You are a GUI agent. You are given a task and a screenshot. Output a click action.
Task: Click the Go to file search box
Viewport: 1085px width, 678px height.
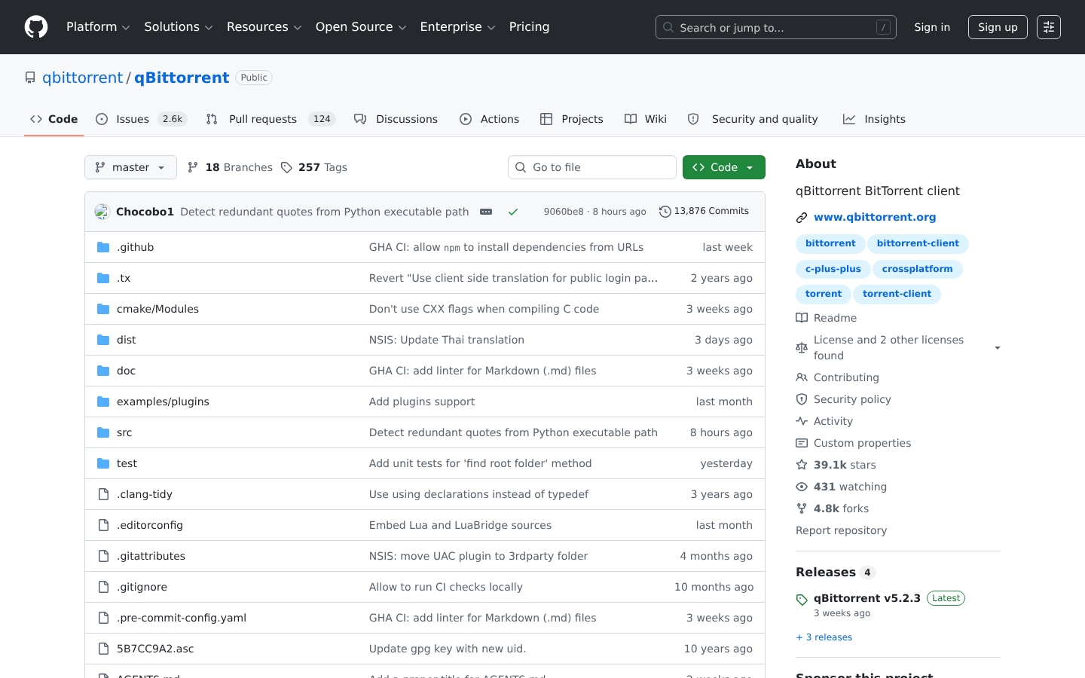pyautogui.click(x=592, y=167)
